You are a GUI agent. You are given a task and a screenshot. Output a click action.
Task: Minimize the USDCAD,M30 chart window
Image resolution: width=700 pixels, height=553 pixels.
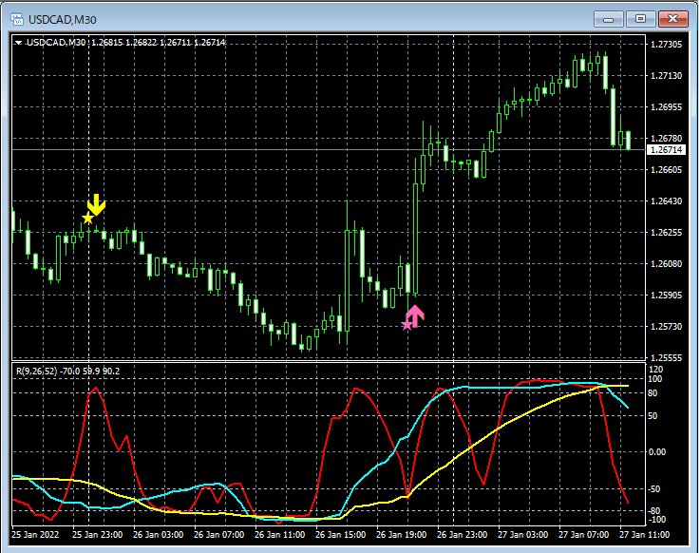click(609, 19)
